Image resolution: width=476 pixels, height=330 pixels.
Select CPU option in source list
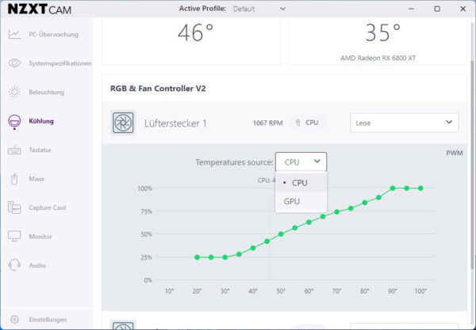click(x=301, y=183)
